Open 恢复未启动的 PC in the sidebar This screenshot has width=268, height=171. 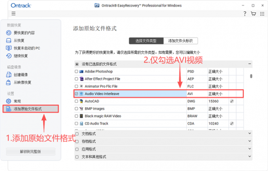click(27, 48)
